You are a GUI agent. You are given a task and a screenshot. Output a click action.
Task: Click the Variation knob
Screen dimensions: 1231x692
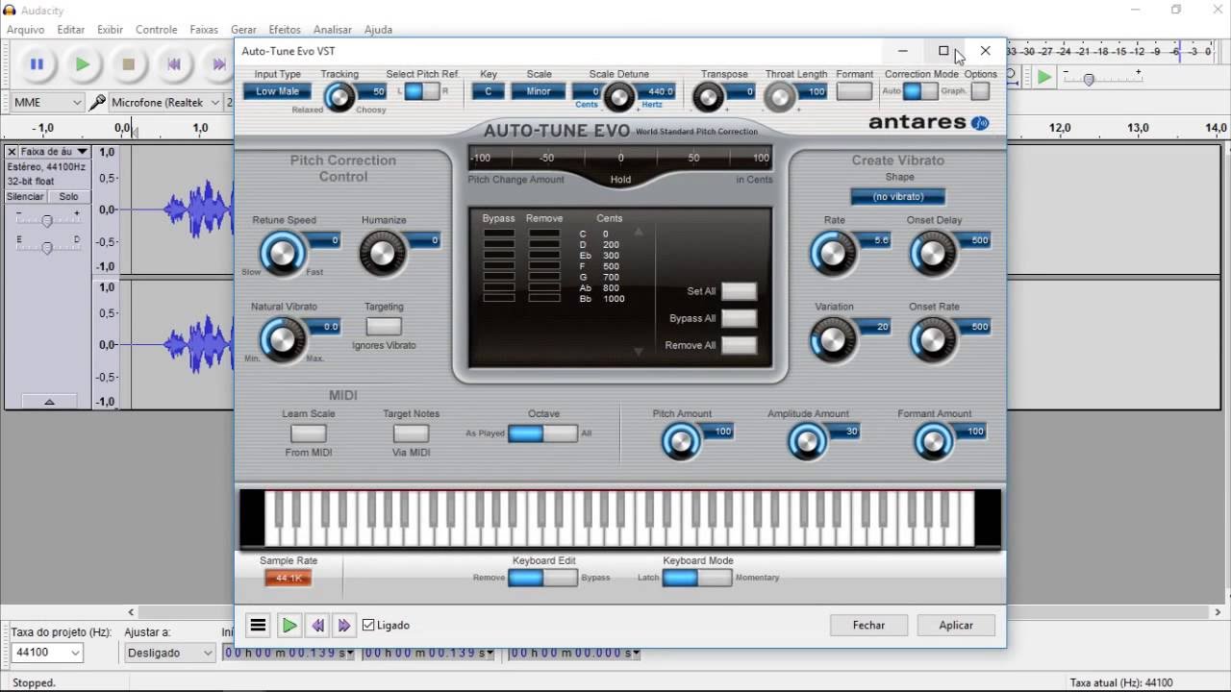tap(833, 339)
